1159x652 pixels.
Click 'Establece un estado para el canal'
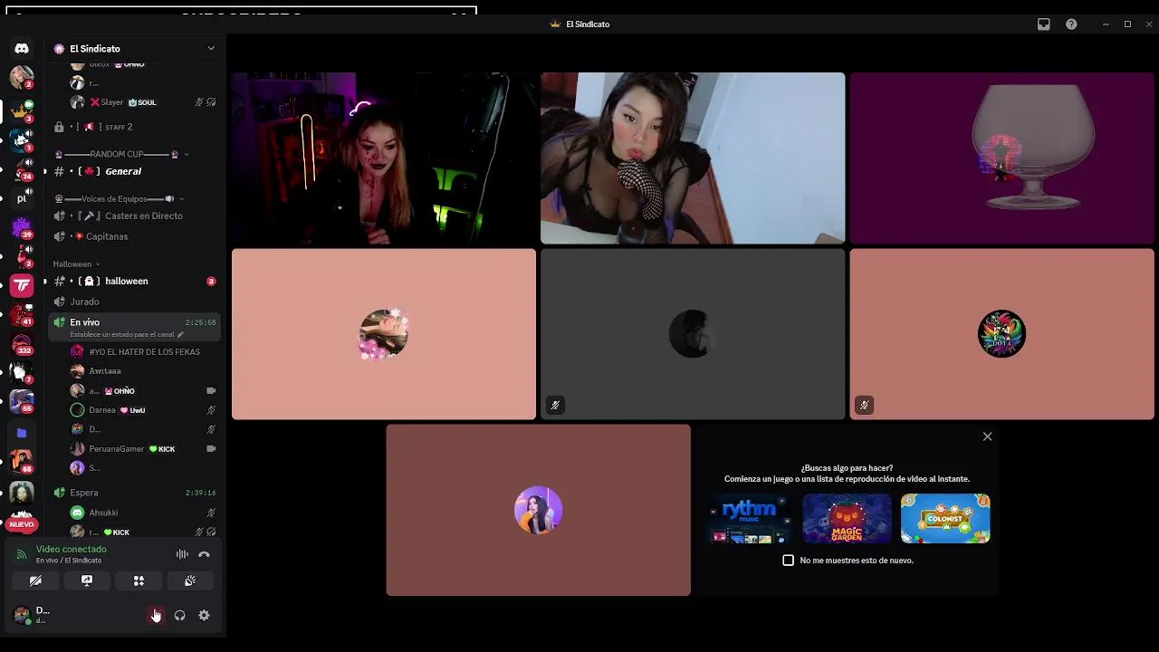pyautogui.click(x=121, y=334)
